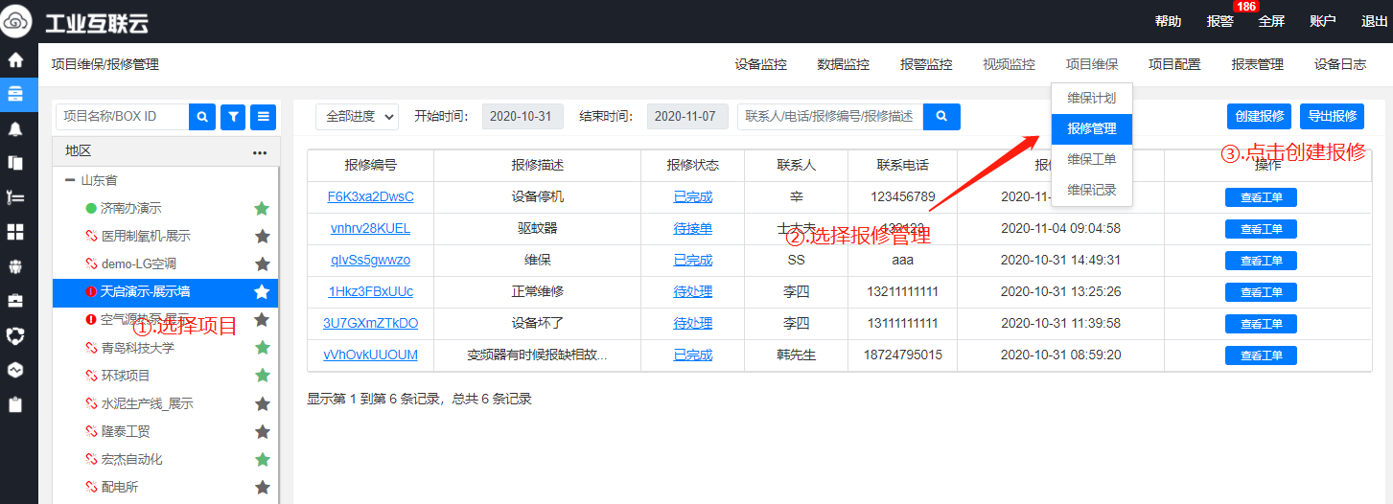Image resolution: width=1393 pixels, height=504 pixels.
Task: Select the 配电所 project in tree
Action: [x=120, y=487]
